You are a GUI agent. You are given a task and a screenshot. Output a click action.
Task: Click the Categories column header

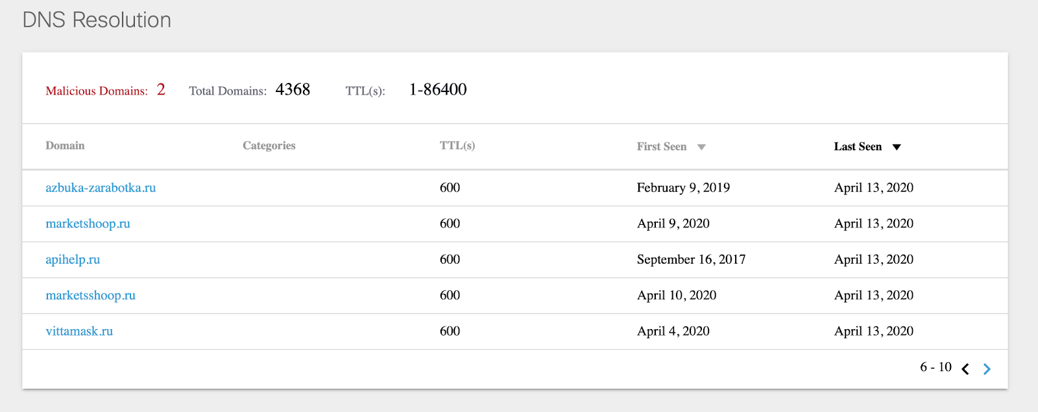click(269, 146)
